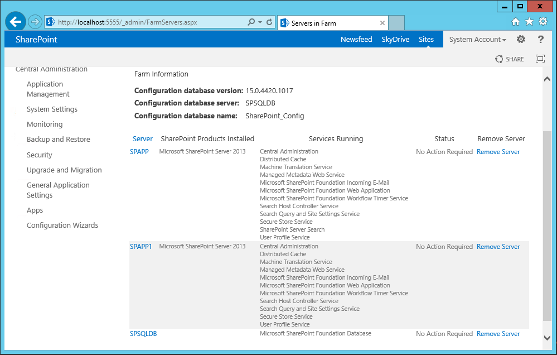
Task: Click SPSQLDB's No Action Required status
Action: coord(444,334)
